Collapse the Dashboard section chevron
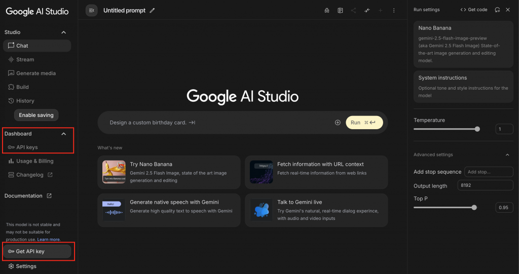The width and height of the screenshot is (519, 274). tap(63, 134)
